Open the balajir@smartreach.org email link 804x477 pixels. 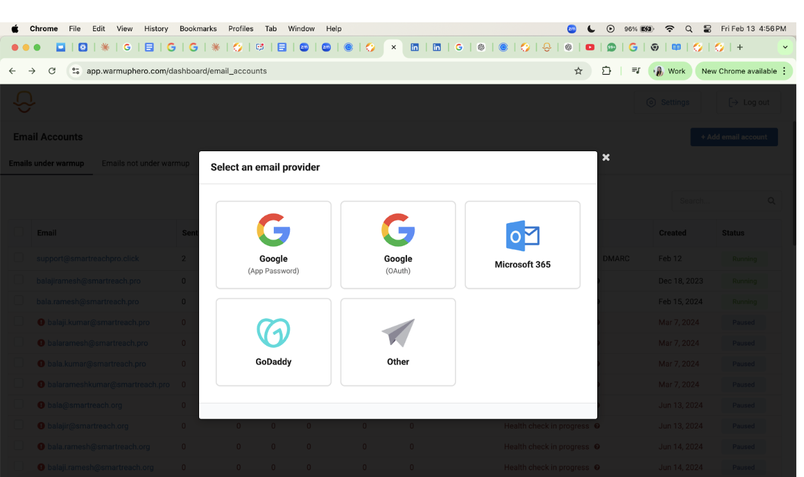tap(88, 426)
